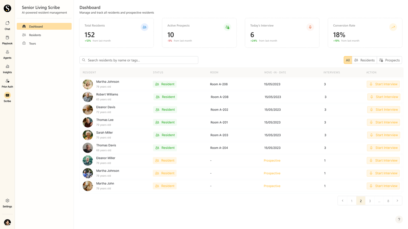This screenshot has width=408, height=229.
Task: Expand pagination ellipsis for more pages
Action: click(379, 201)
